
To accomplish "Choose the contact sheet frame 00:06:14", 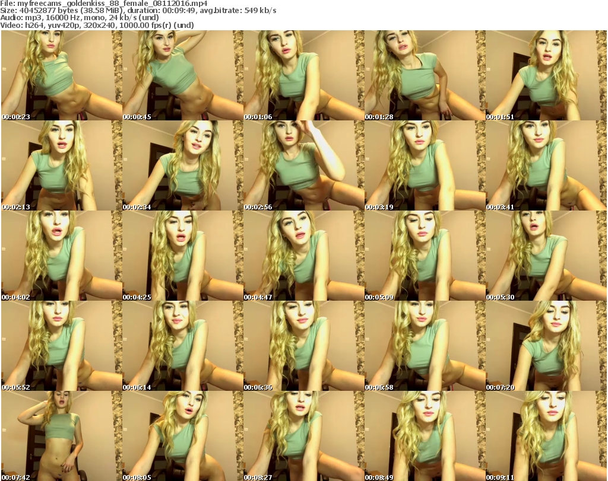I will (x=183, y=346).
